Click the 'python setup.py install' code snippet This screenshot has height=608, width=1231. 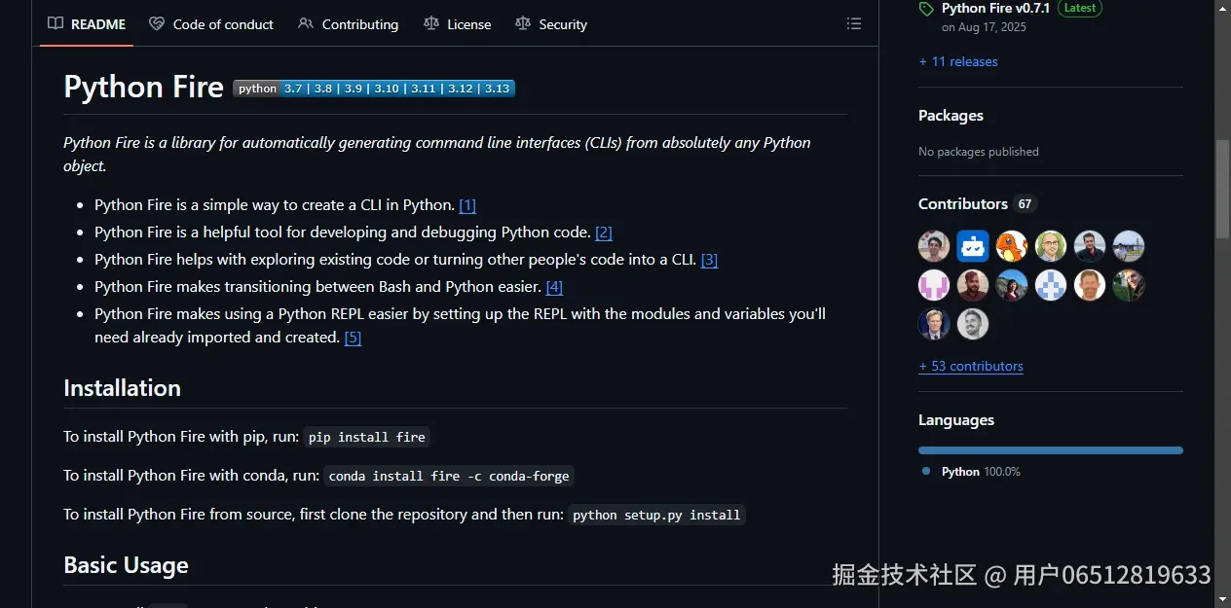(656, 515)
